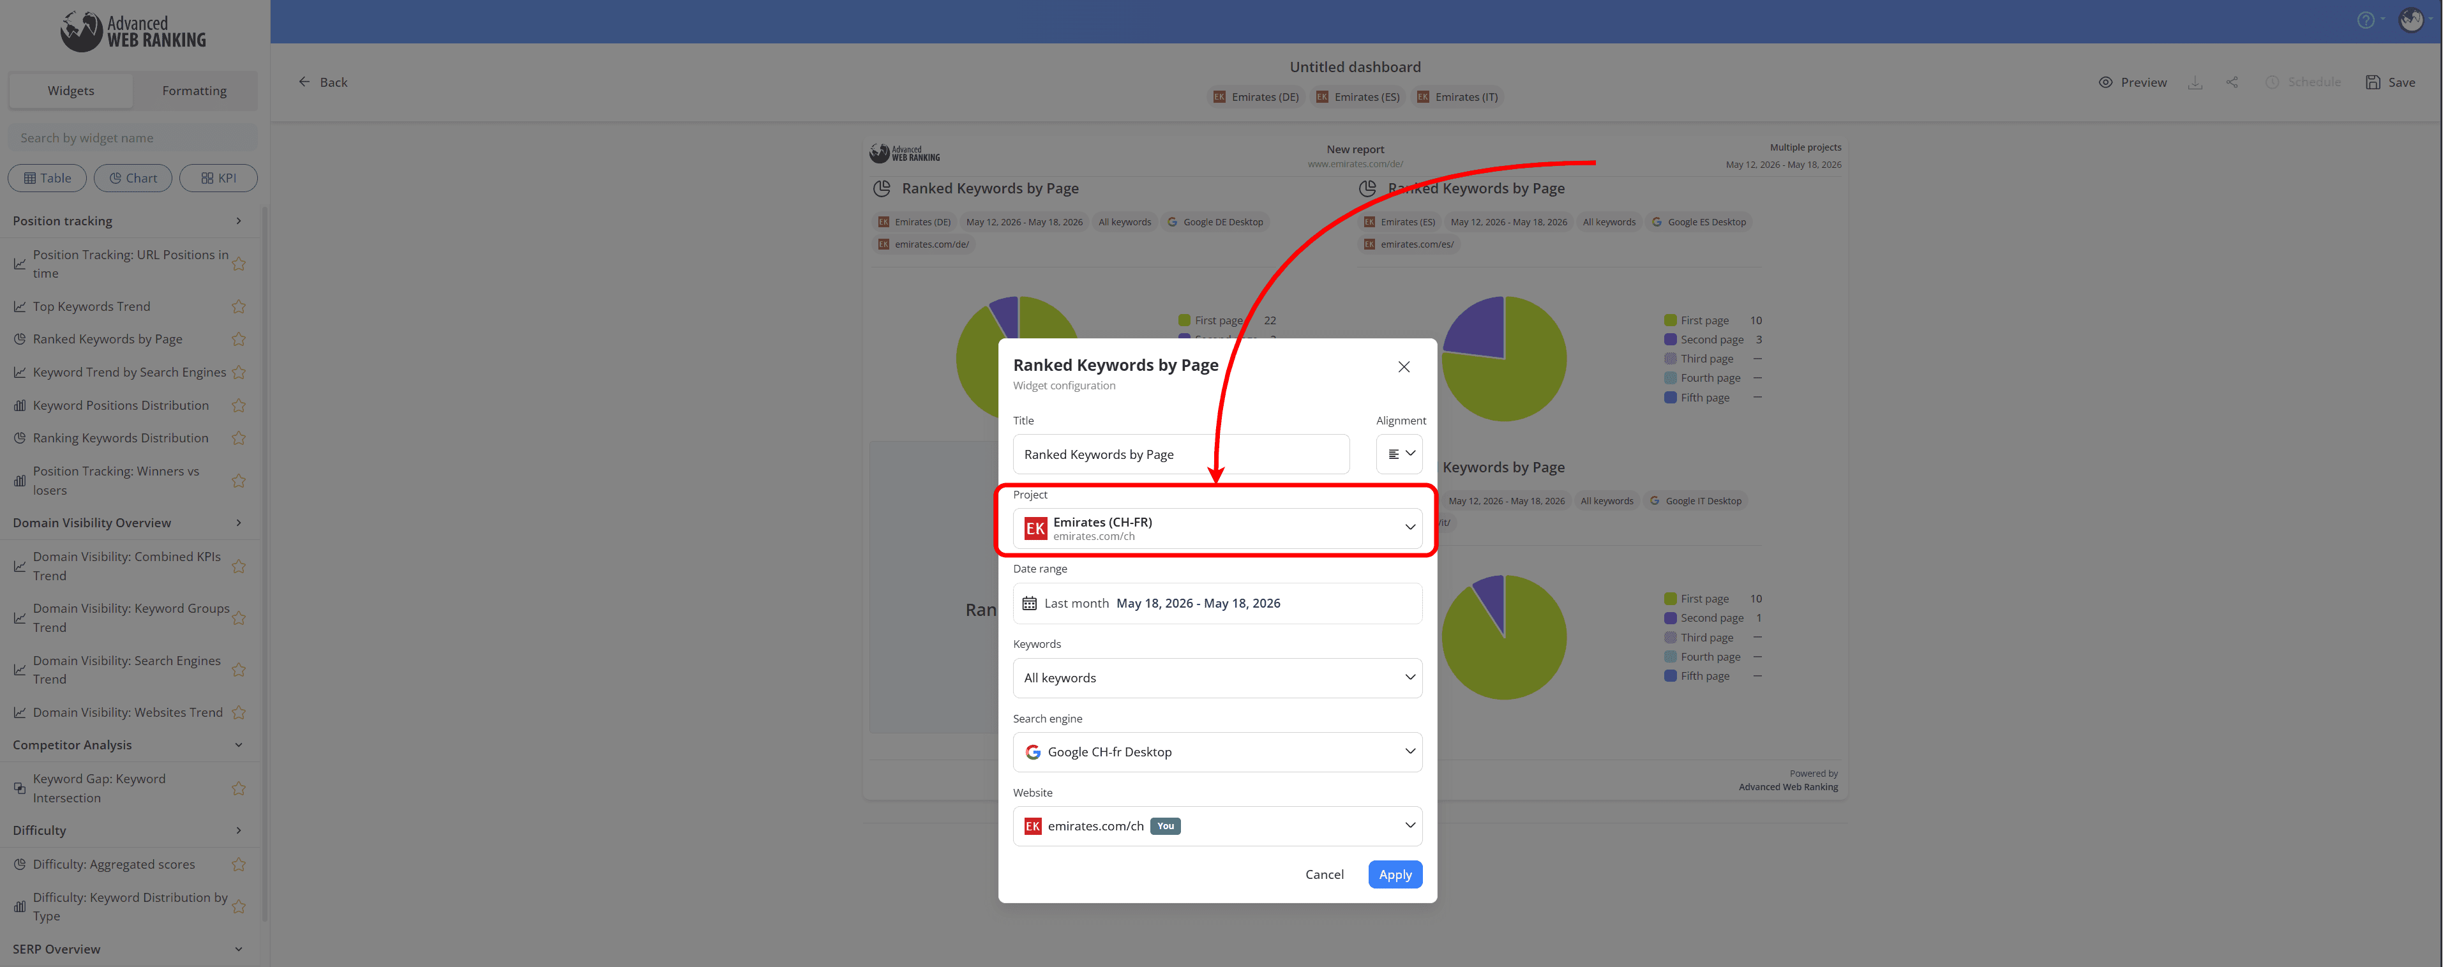The height and width of the screenshot is (967, 2443).
Task: Star Keyword Trend by Search Engines widget
Action: click(x=239, y=373)
